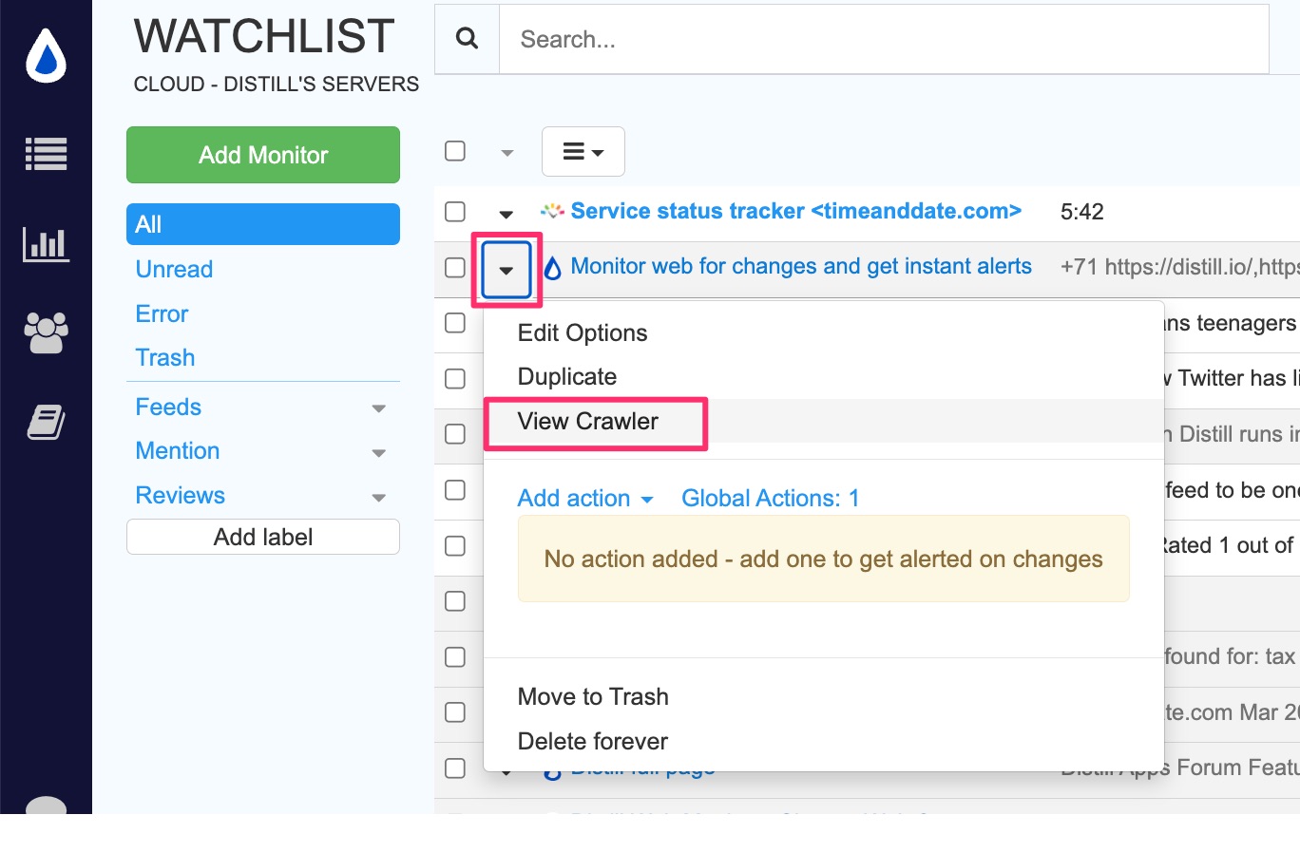Open the Distill droplet app logo

[x=46, y=55]
